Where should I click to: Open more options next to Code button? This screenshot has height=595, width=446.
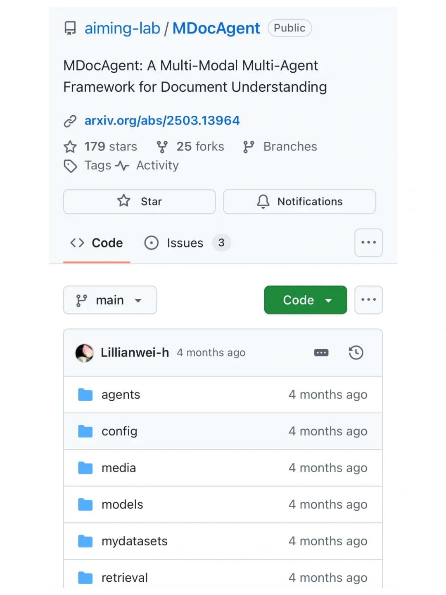click(368, 300)
